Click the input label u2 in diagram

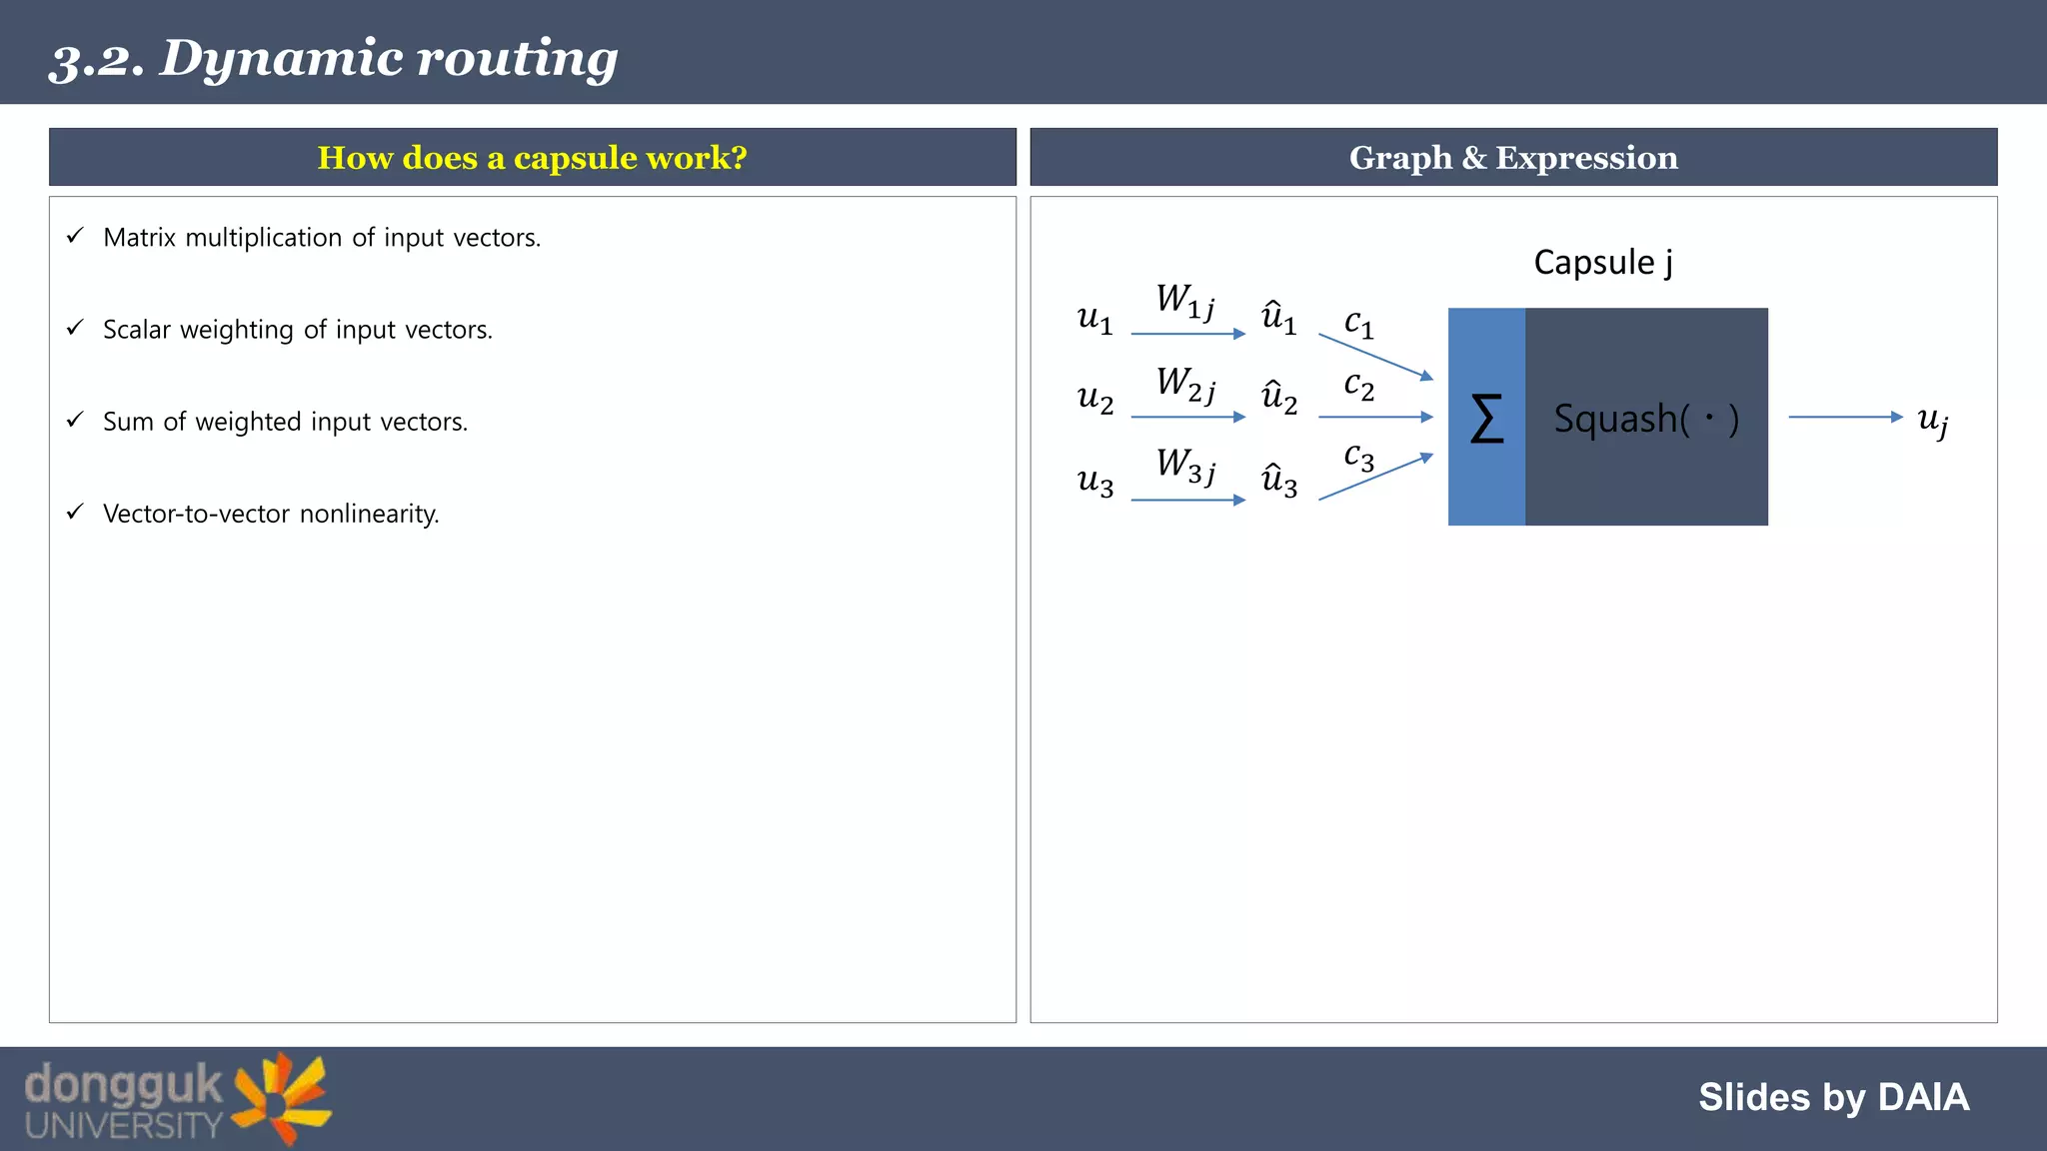coord(1094,400)
